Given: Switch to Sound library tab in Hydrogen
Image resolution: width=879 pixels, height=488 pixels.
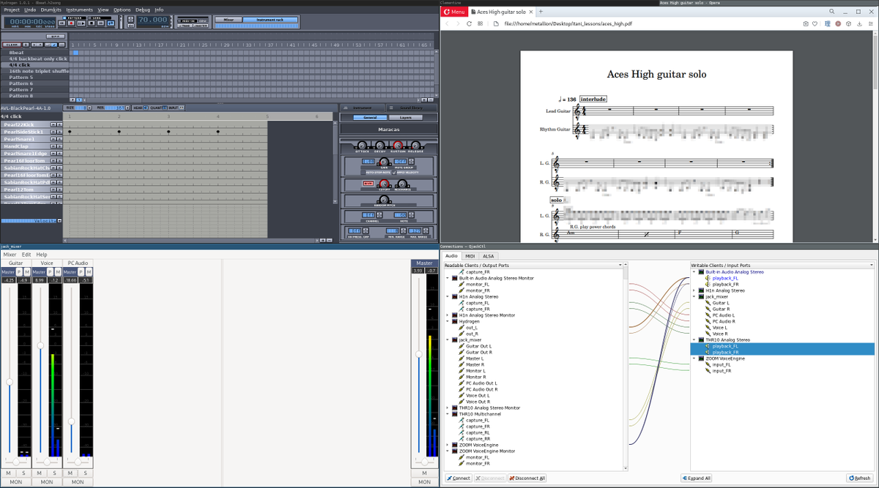Looking at the screenshot, I should 412,108.
